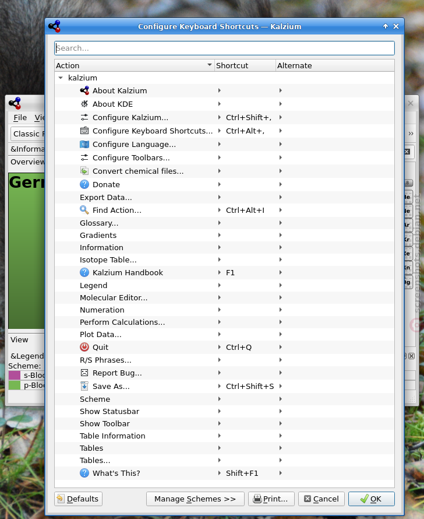Click the Configure Language flag icon
The height and width of the screenshot is (519, 424).
click(84, 144)
